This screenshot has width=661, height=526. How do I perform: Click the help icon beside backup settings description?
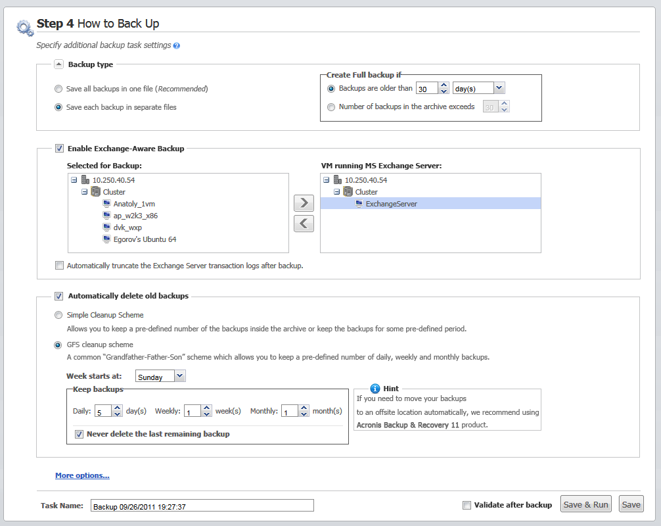pos(177,46)
